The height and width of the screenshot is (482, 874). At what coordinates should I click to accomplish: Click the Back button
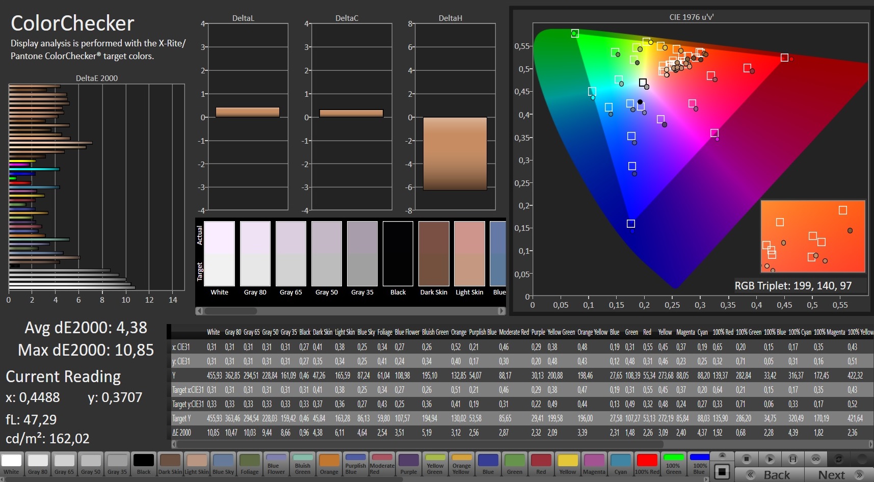click(769, 475)
